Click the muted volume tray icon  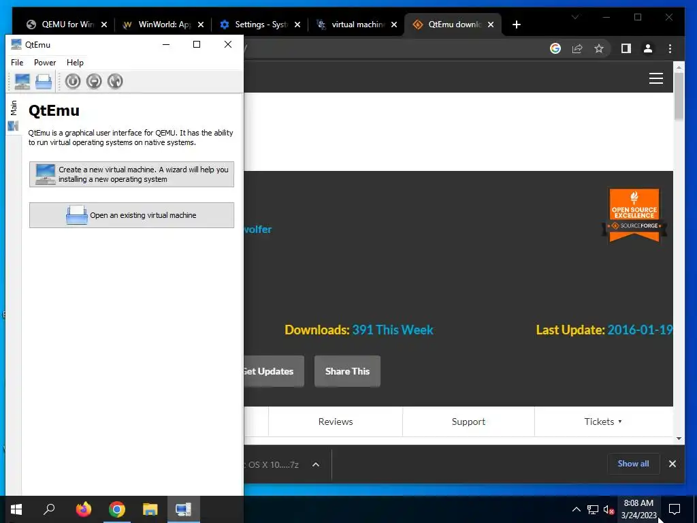pyautogui.click(x=609, y=509)
